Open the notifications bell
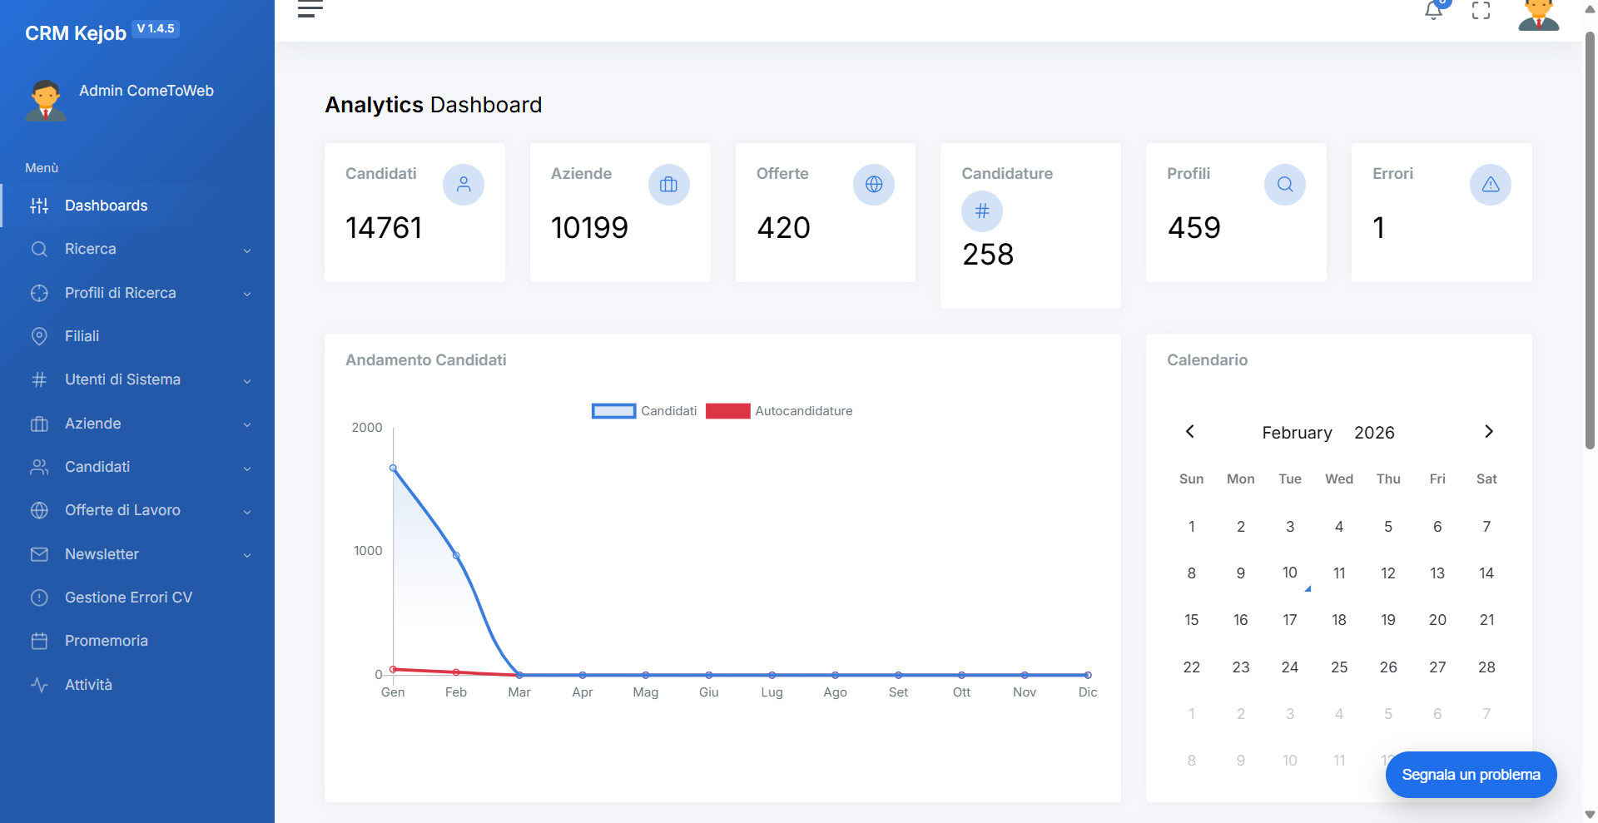 pos(1433,10)
